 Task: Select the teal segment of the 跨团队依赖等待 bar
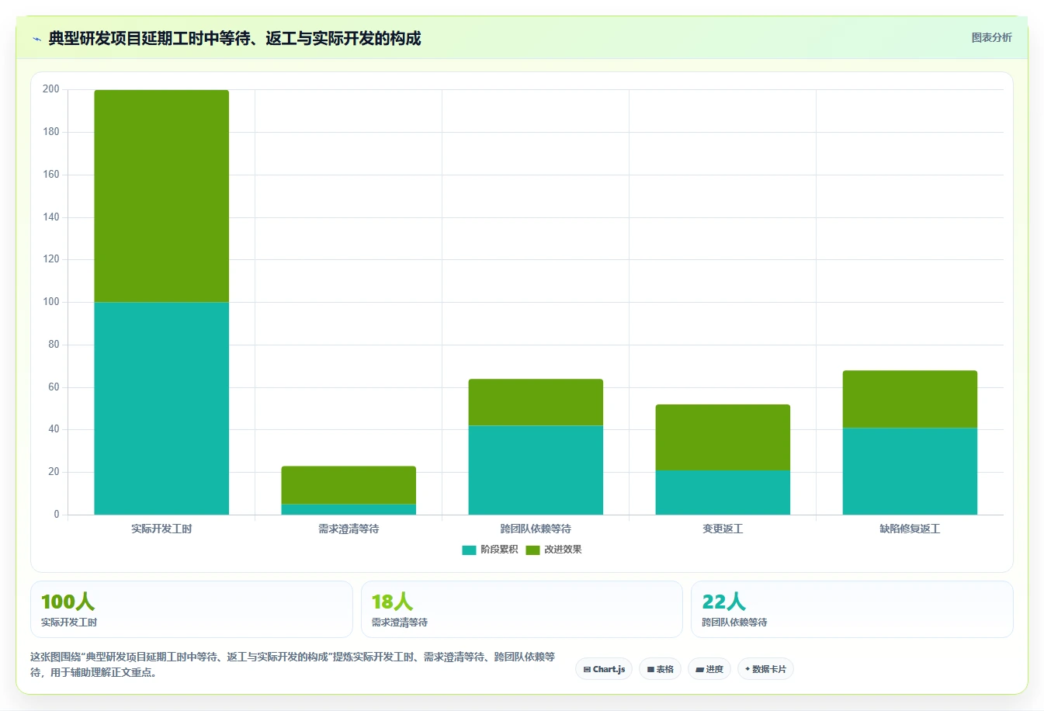tap(536, 470)
